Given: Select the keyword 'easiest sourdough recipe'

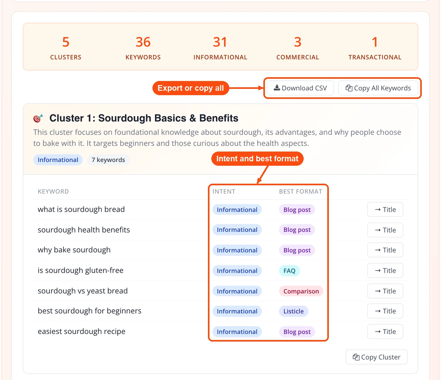Looking at the screenshot, I should pyautogui.click(x=82, y=331).
